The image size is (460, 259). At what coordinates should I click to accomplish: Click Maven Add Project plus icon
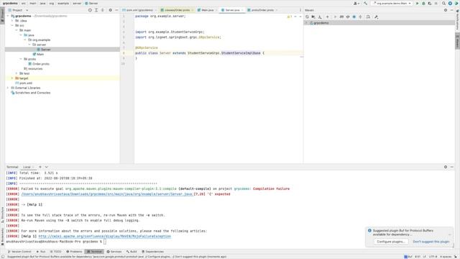(x=328, y=17)
